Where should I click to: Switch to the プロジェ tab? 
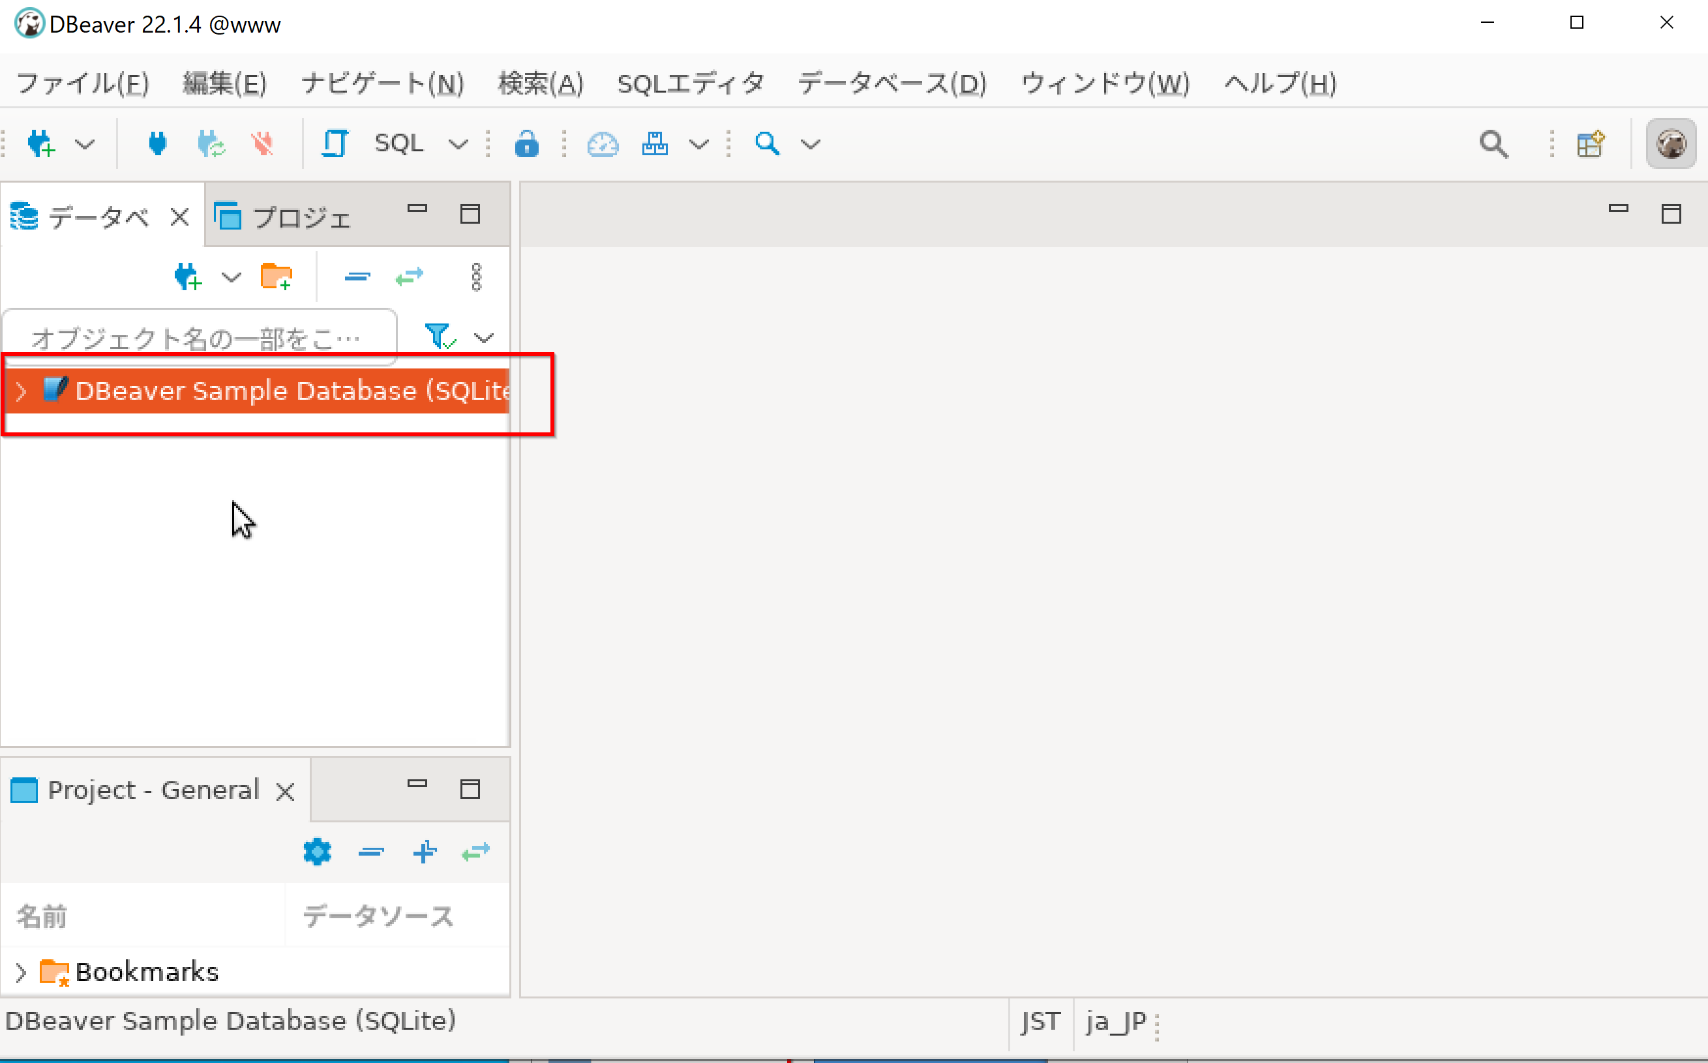(x=282, y=217)
